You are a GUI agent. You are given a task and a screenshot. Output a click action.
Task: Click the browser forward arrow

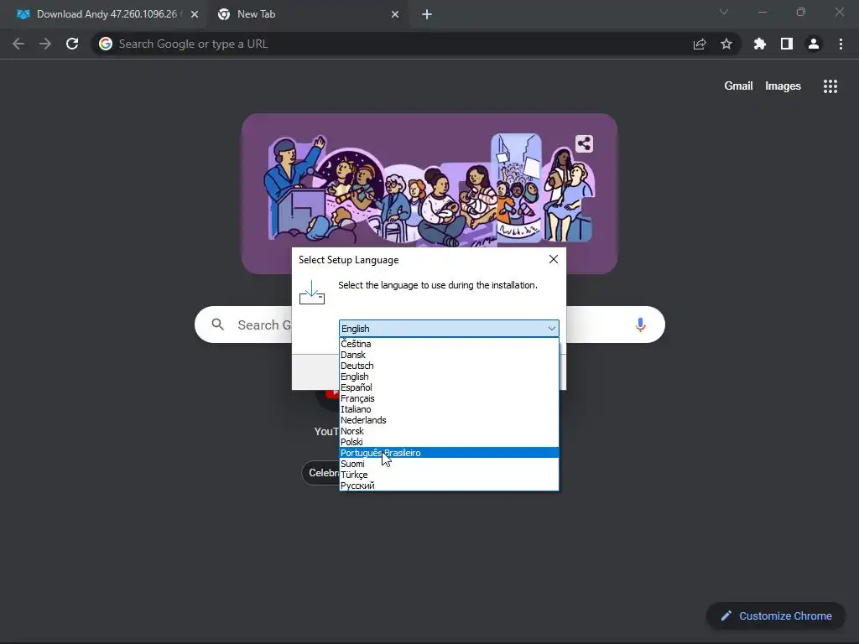click(x=45, y=44)
